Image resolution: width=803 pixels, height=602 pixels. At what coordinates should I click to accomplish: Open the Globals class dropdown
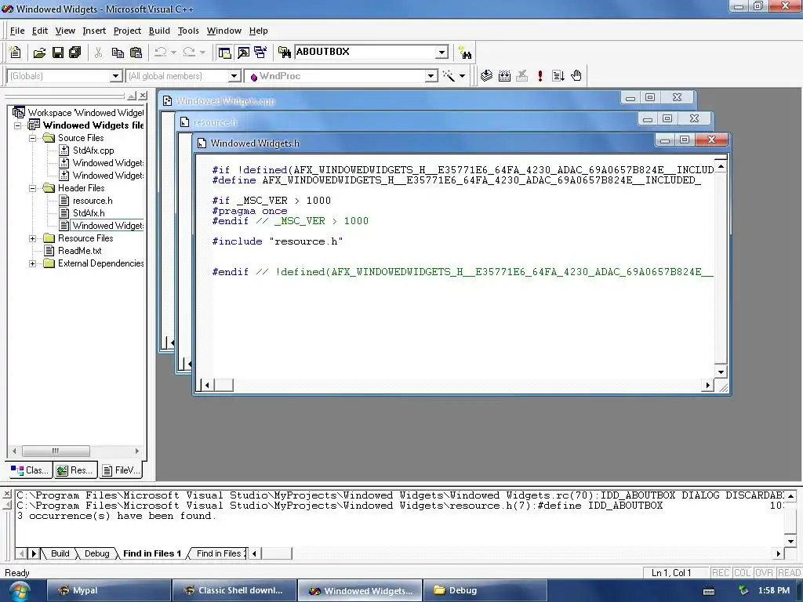[x=116, y=76]
